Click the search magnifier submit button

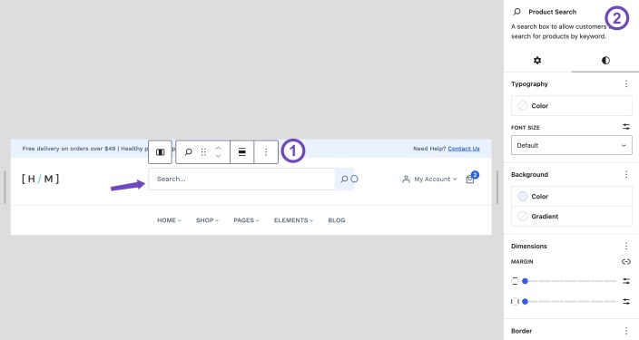click(344, 180)
